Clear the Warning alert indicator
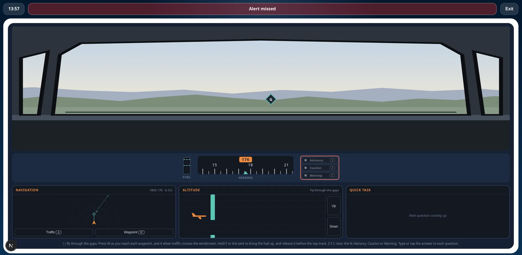 coord(320,176)
